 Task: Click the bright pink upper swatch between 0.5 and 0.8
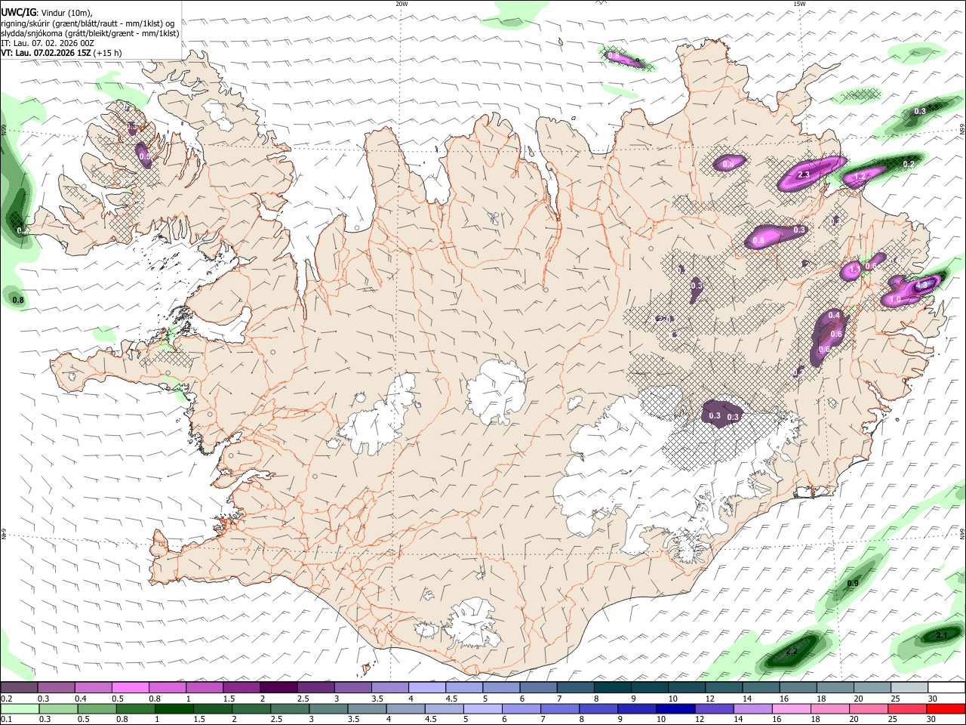(130, 687)
